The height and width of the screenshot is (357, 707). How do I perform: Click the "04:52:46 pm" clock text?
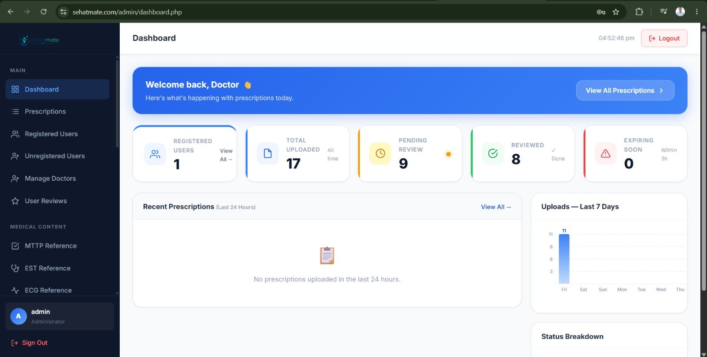point(616,38)
